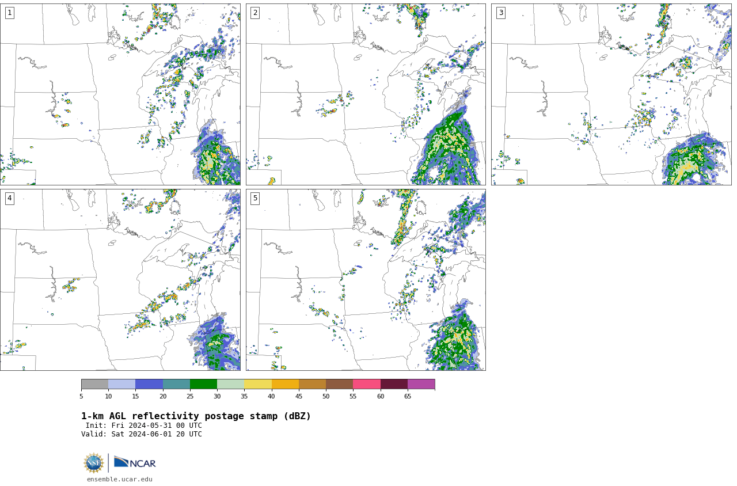This screenshot has height=486, width=737.
Task: Click the dark green 25-30 dBZ swatch
Action: 203,384
